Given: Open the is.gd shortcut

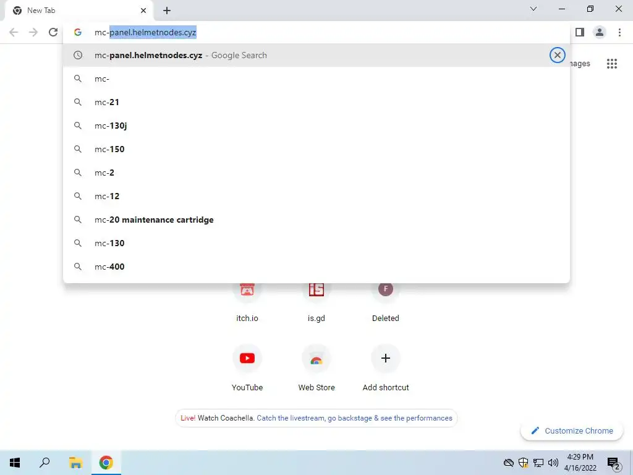Looking at the screenshot, I should [316, 301].
